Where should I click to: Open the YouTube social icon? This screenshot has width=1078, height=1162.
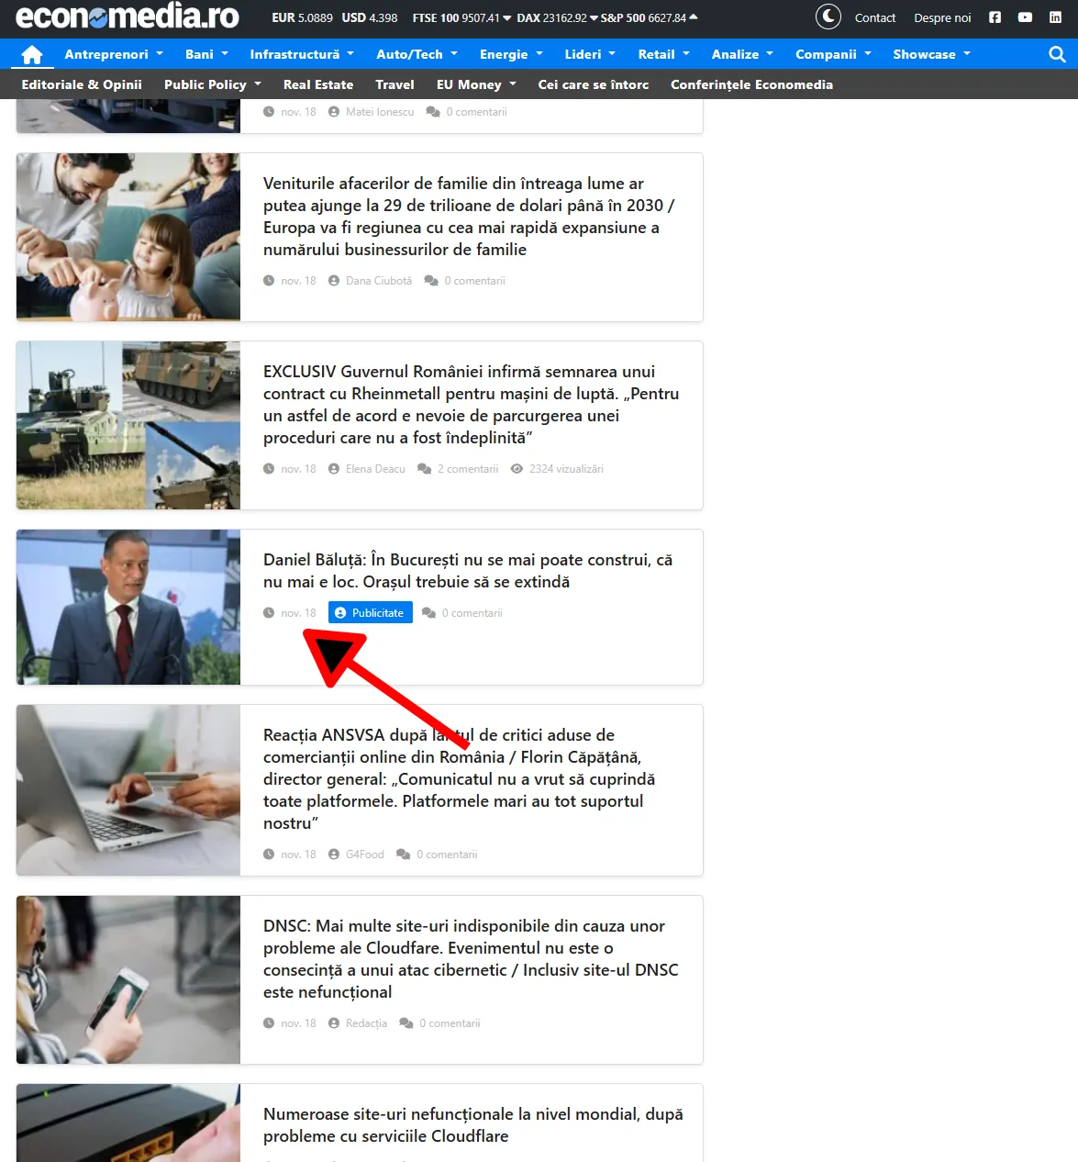coord(1025,17)
